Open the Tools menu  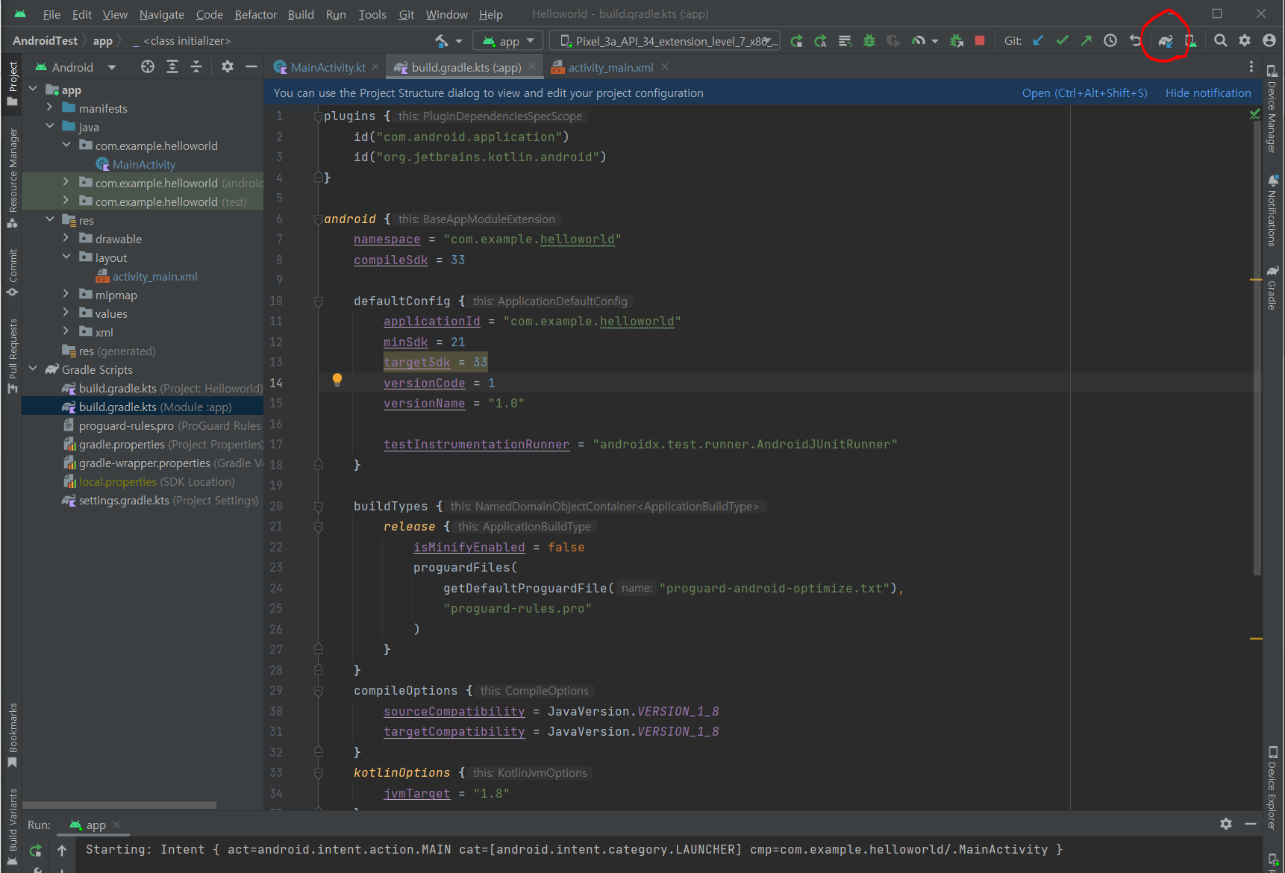(x=372, y=14)
